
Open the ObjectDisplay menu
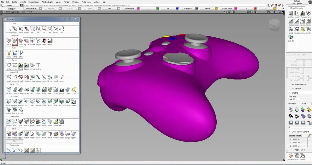(34, 2)
